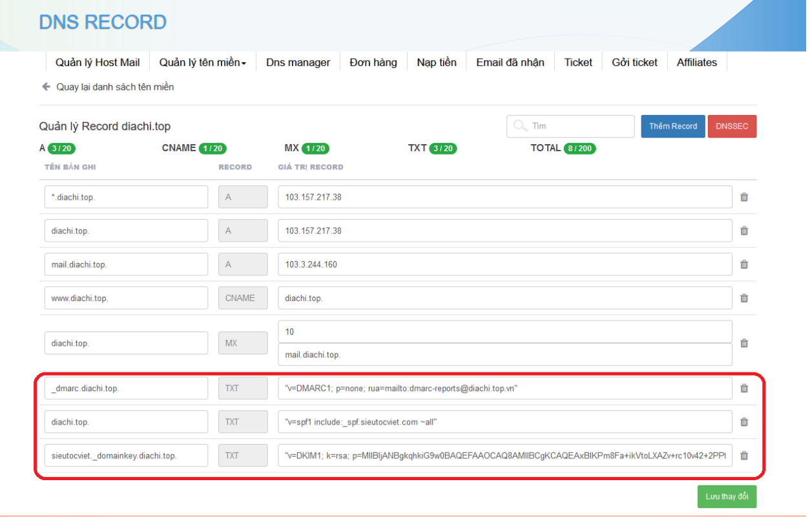Viewport: 810px width, 517px height.
Task: Click the MX 1/20 count badge
Action: (x=315, y=149)
